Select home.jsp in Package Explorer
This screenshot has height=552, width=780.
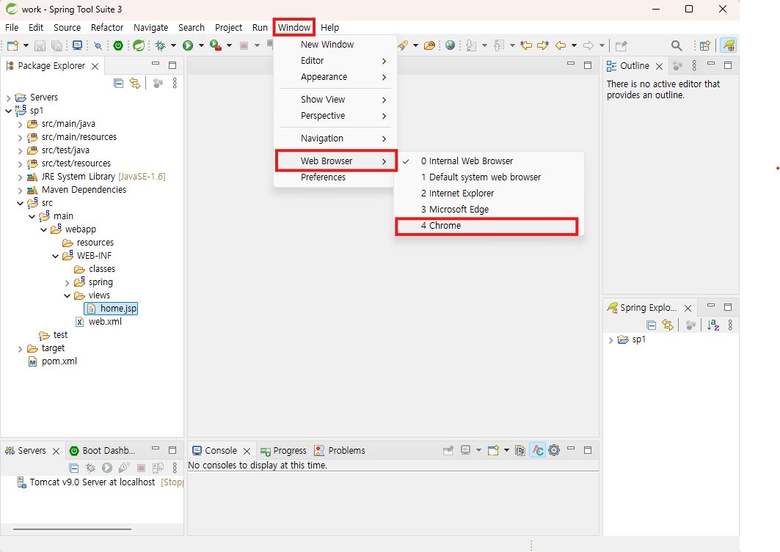point(112,309)
